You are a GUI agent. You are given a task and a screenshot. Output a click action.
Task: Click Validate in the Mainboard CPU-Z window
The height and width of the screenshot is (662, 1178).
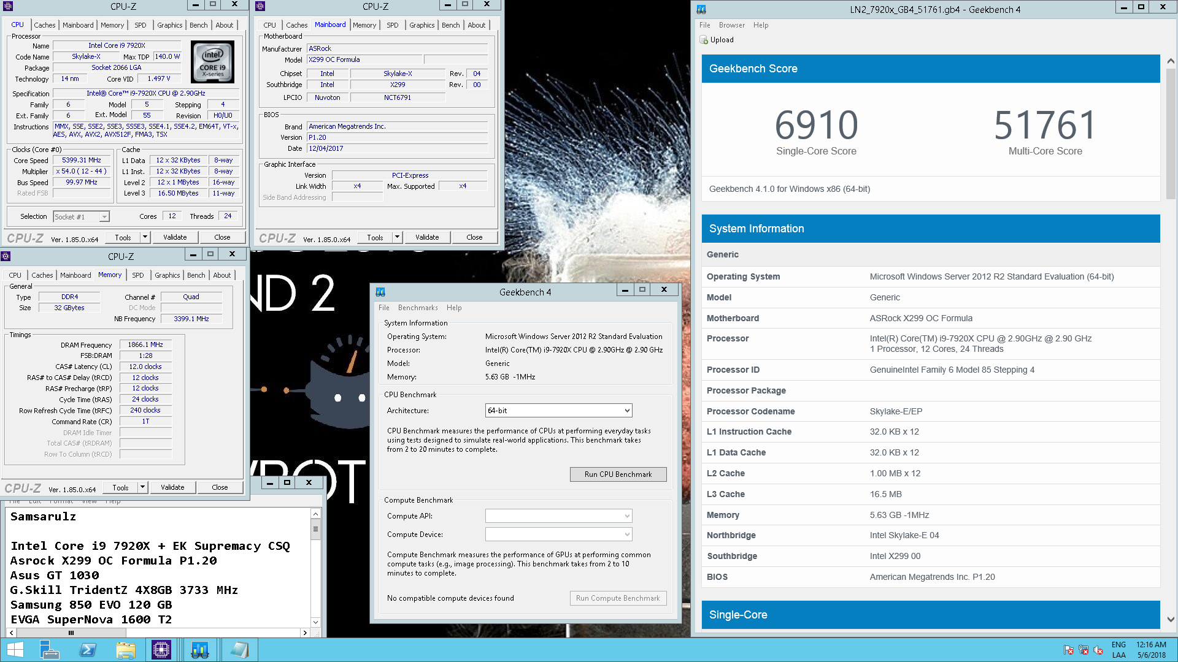tap(427, 237)
